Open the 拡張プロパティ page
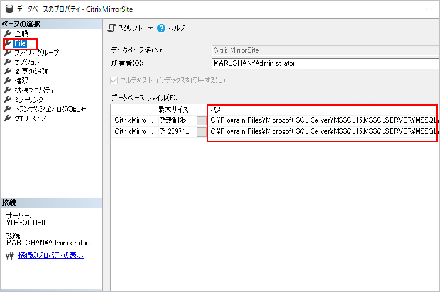Viewport: 440px width, 292px height. [x=34, y=90]
